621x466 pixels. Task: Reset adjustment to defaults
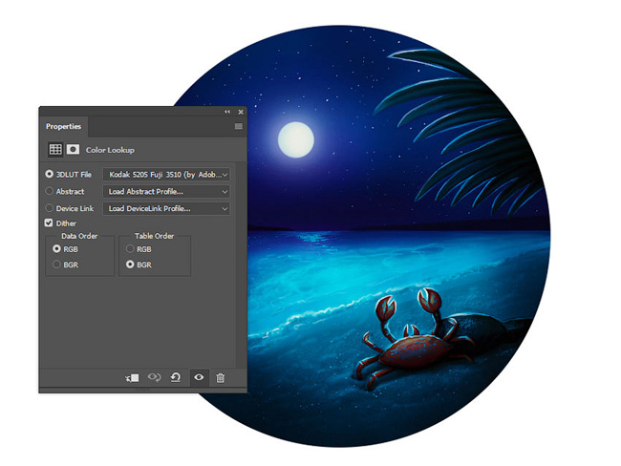[176, 377]
